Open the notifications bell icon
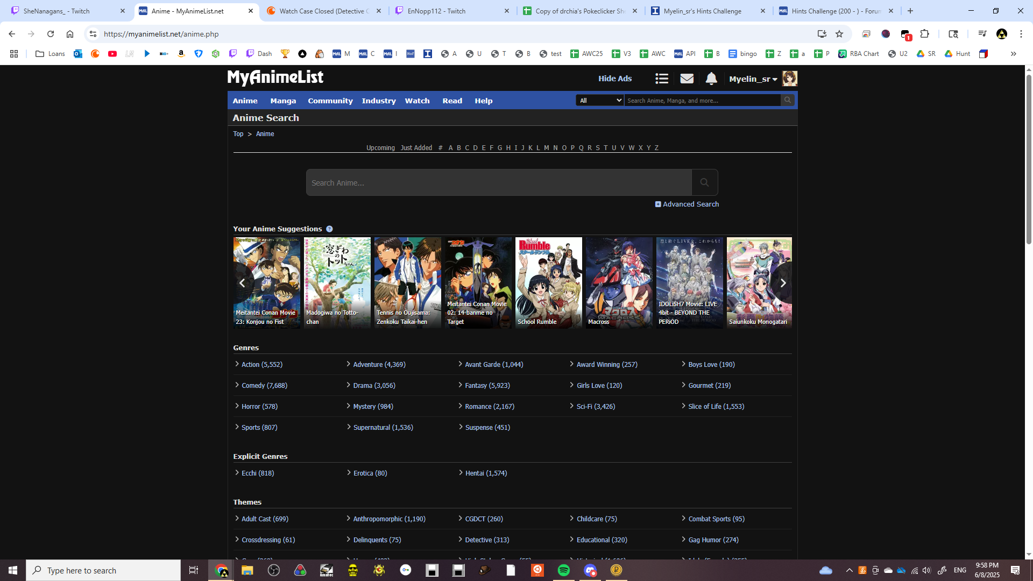Image resolution: width=1033 pixels, height=581 pixels. (x=711, y=79)
